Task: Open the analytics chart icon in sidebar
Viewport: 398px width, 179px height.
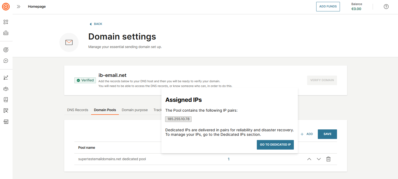Action: pos(6,77)
